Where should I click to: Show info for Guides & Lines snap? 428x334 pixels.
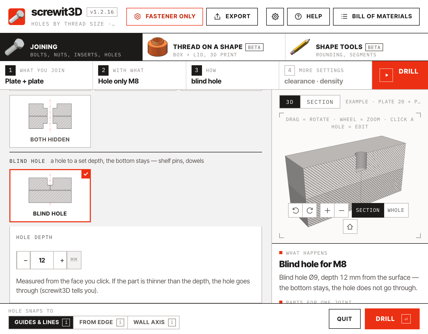tap(66, 322)
